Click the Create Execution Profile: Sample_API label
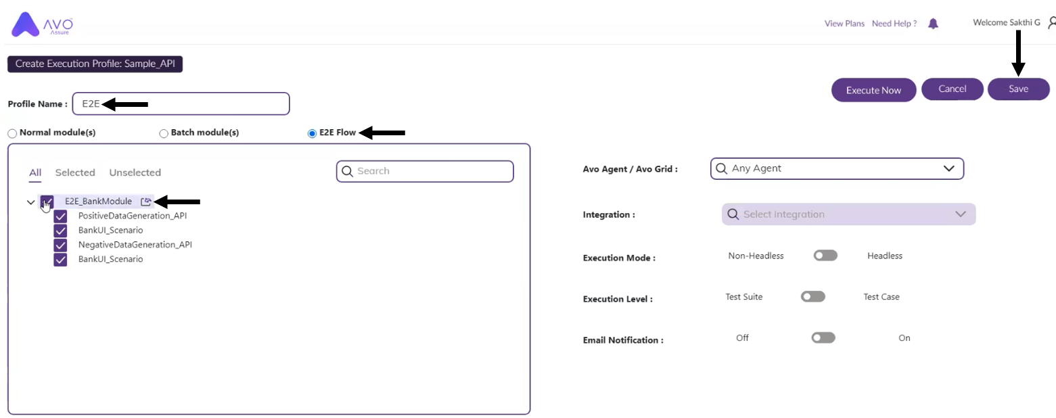The width and height of the screenshot is (1056, 418). [95, 64]
